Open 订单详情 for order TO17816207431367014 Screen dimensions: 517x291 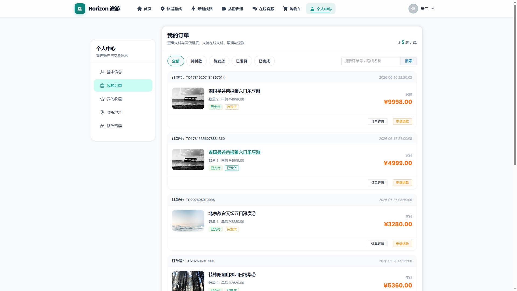[378, 122]
